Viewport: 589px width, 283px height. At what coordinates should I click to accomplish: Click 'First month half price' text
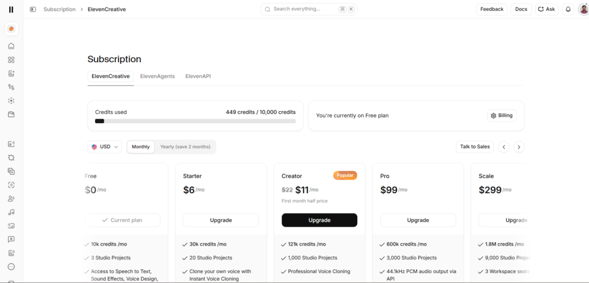(305, 201)
